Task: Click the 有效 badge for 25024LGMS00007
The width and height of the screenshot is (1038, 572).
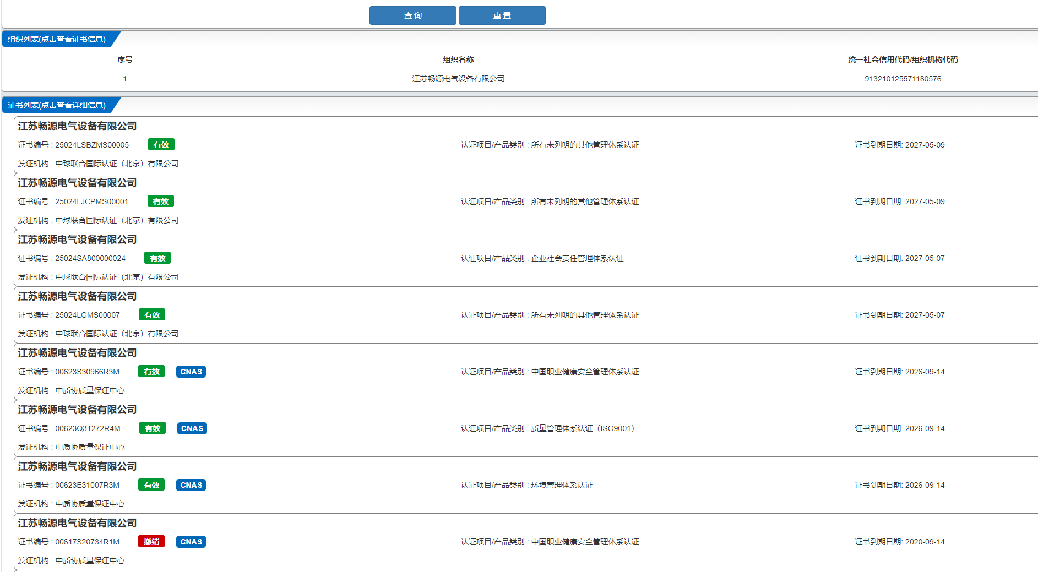Action: pos(152,315)
